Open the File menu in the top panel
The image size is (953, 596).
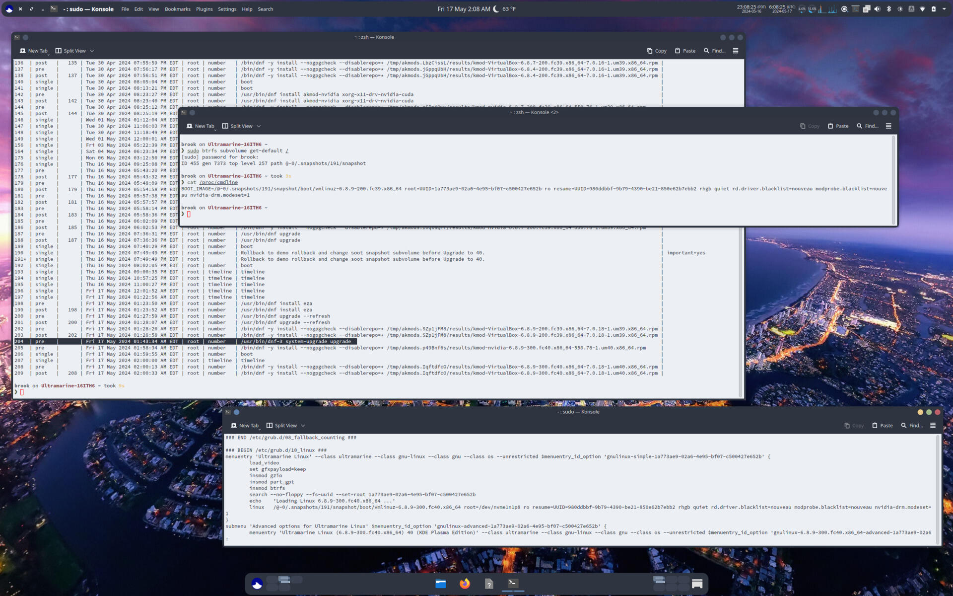pyautogui.click(x=125, y=9)
